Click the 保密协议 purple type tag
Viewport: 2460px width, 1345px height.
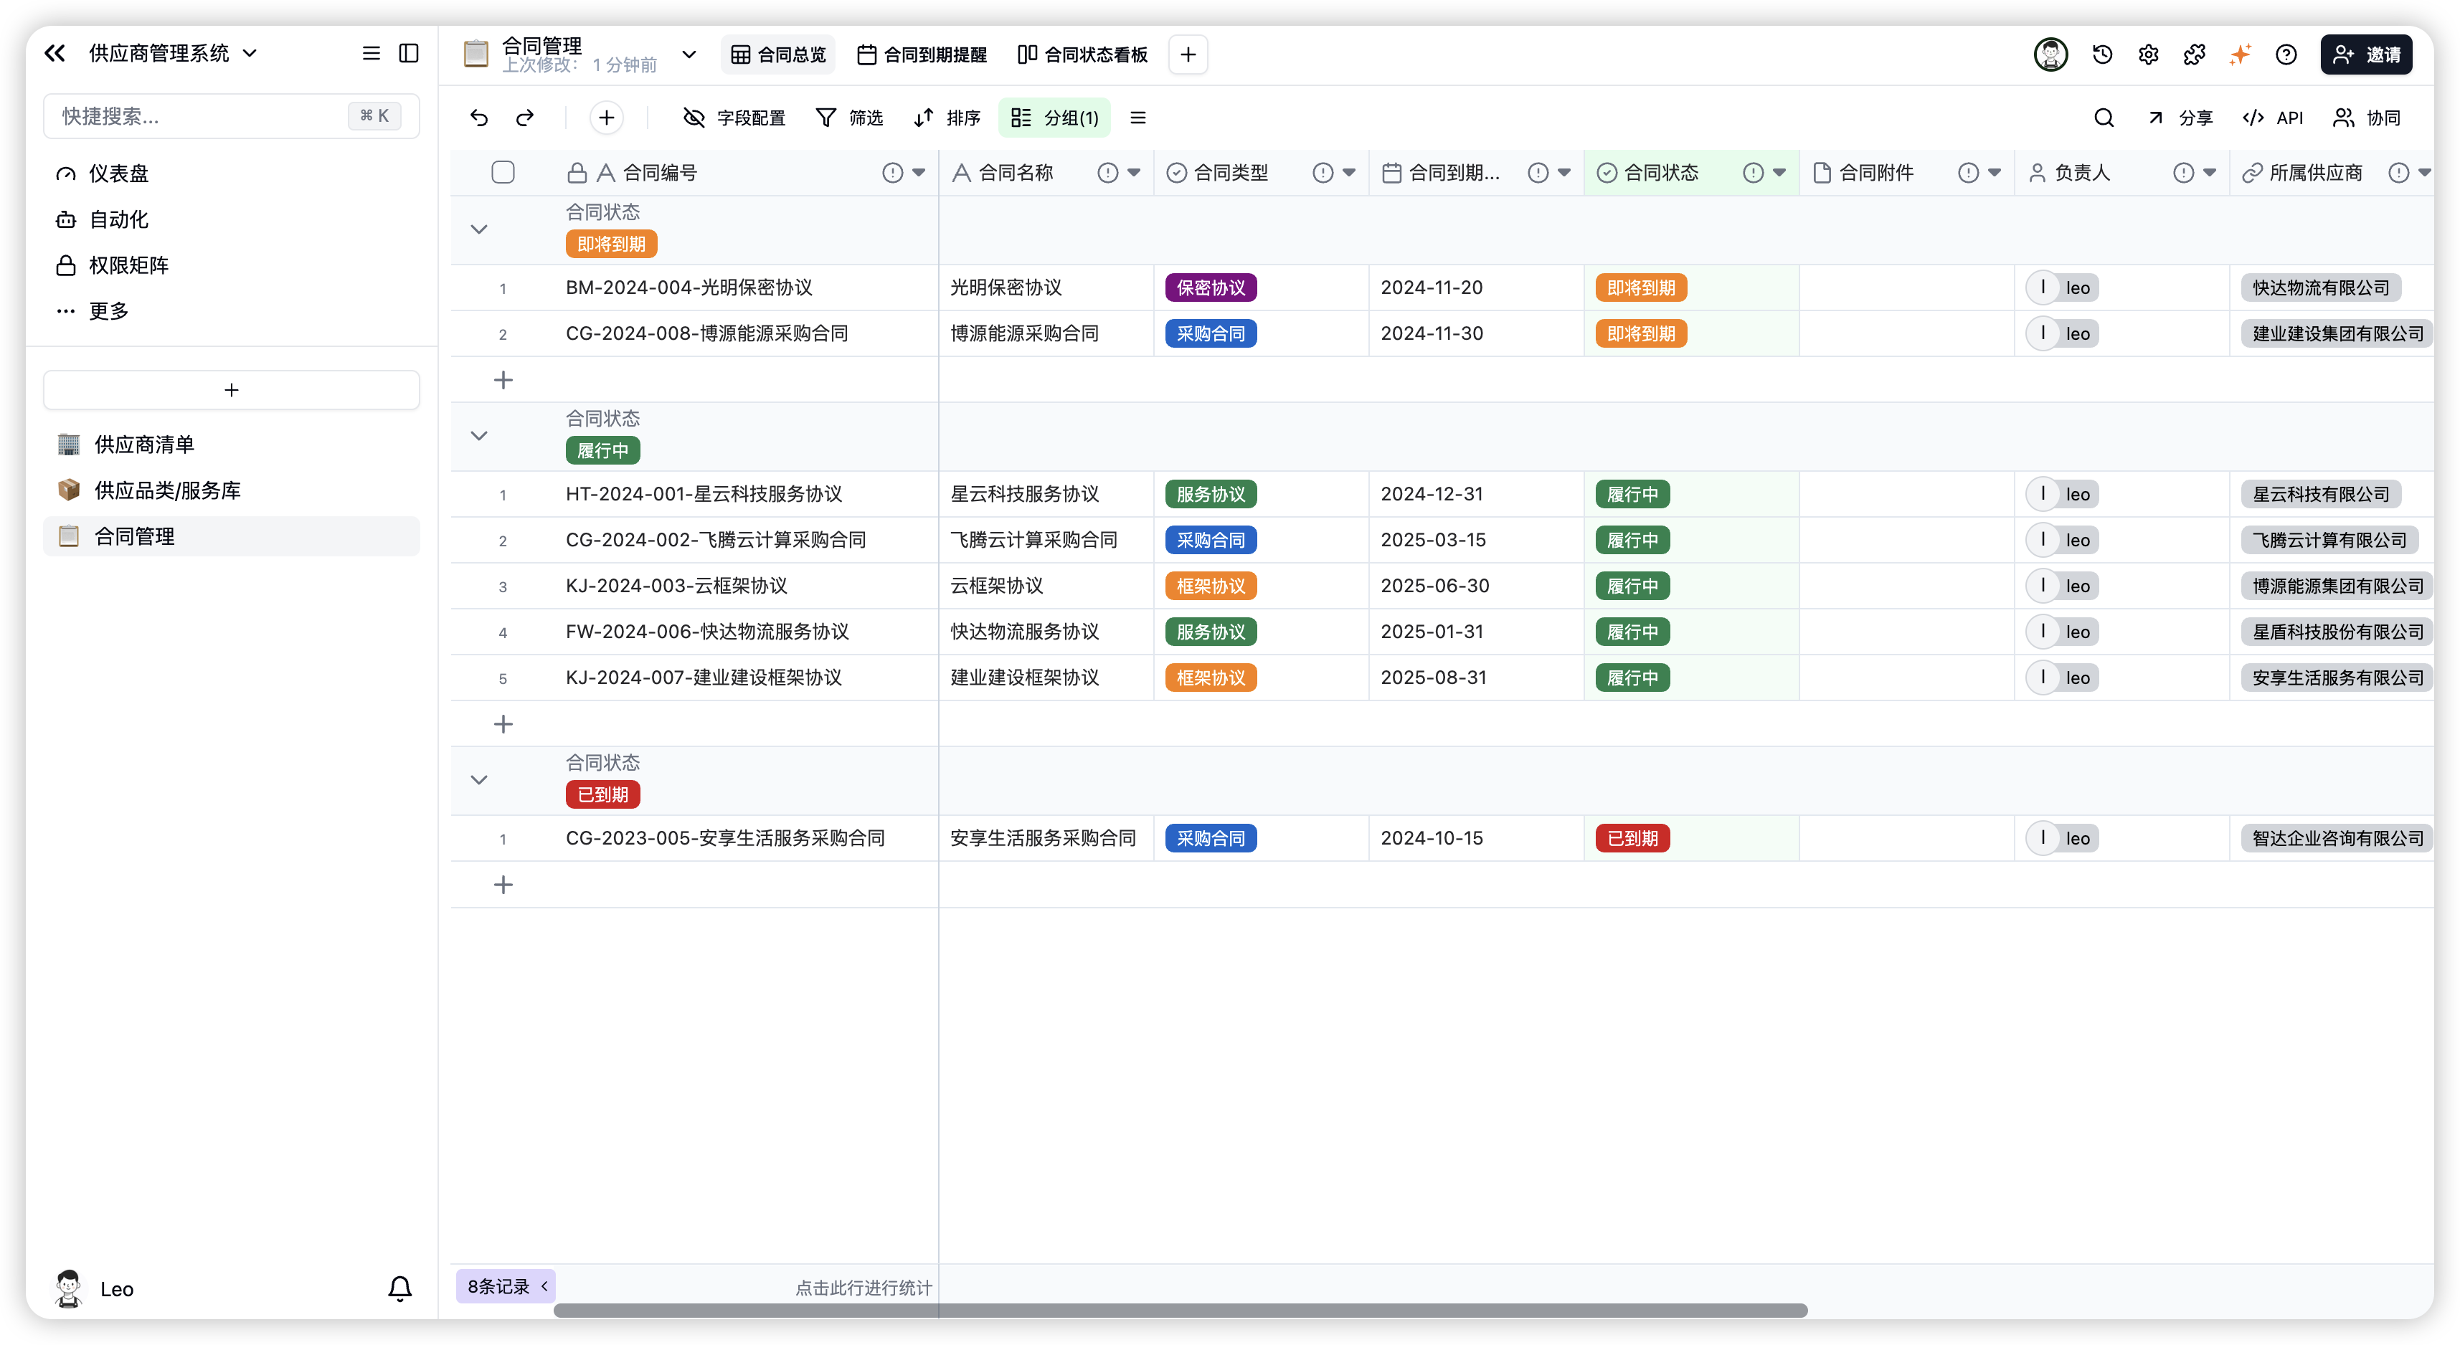click(x=1210, y=287)
